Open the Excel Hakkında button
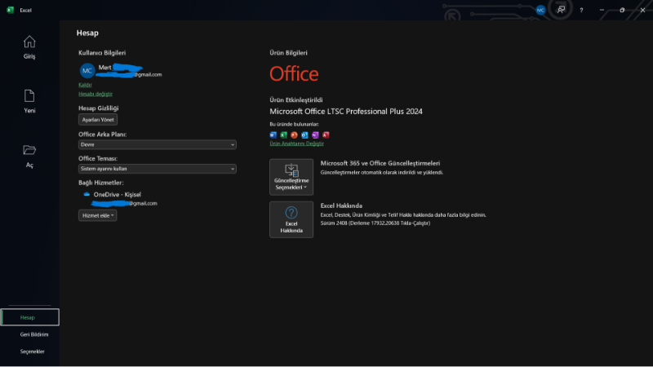 291,219
